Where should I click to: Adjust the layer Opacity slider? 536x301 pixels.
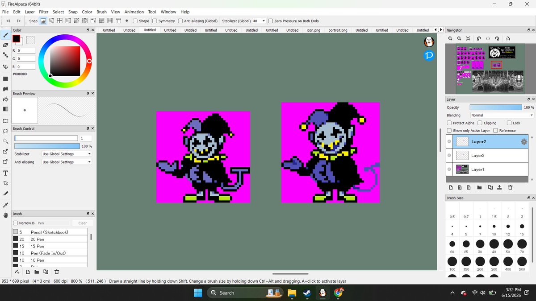point(496,107)
